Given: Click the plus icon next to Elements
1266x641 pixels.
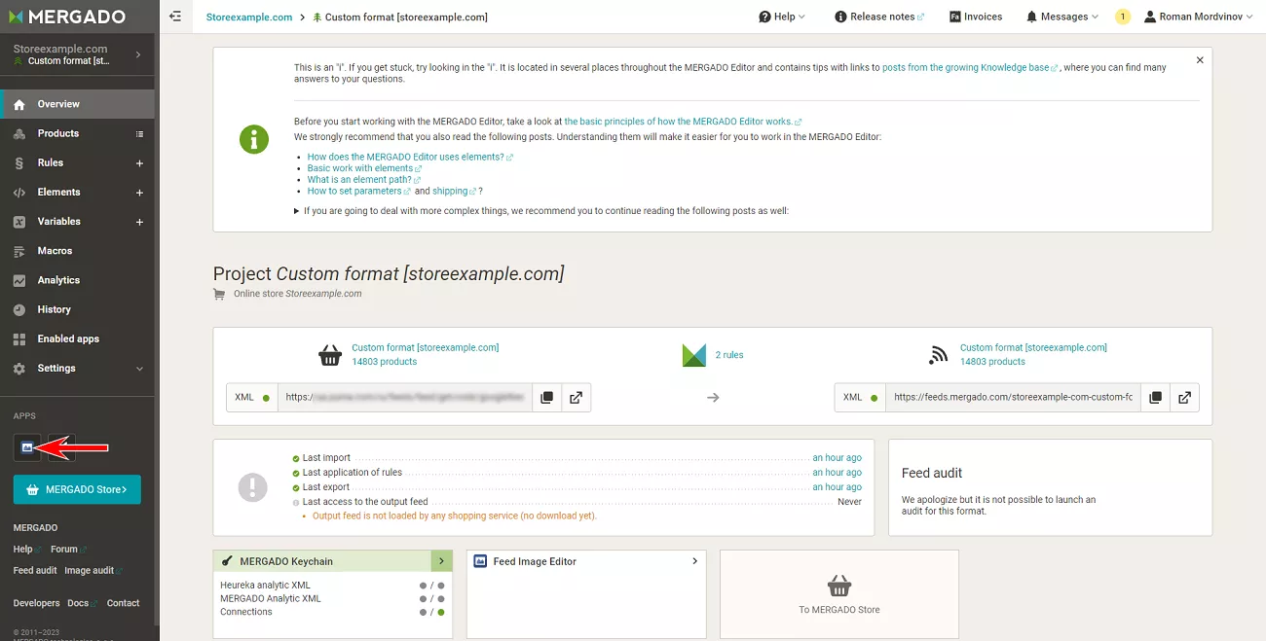Looking at the screenshot, I should click(139, 193).
